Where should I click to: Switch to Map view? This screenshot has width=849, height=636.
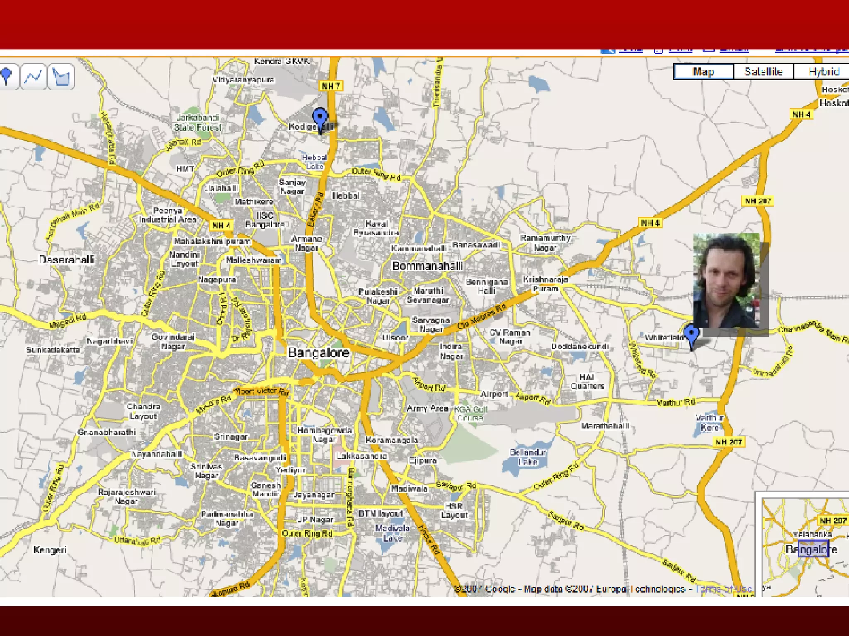(x=703, y=72)
